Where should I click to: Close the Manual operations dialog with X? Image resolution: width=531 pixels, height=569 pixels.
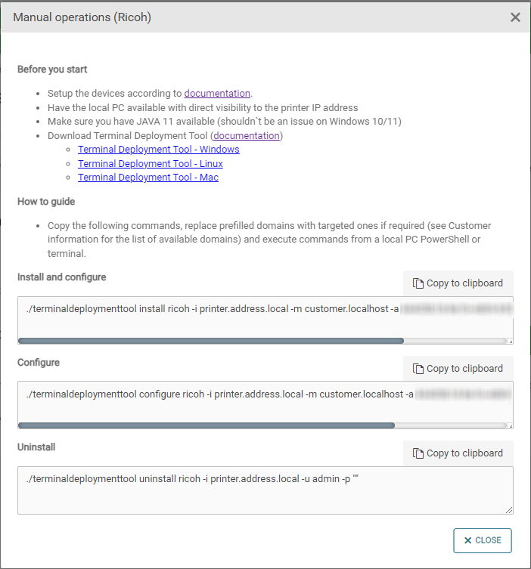tap(515, 17)
